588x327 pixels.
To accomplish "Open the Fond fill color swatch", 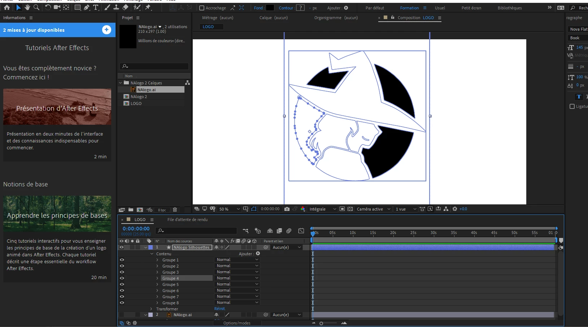I will [x=270, y=8].
